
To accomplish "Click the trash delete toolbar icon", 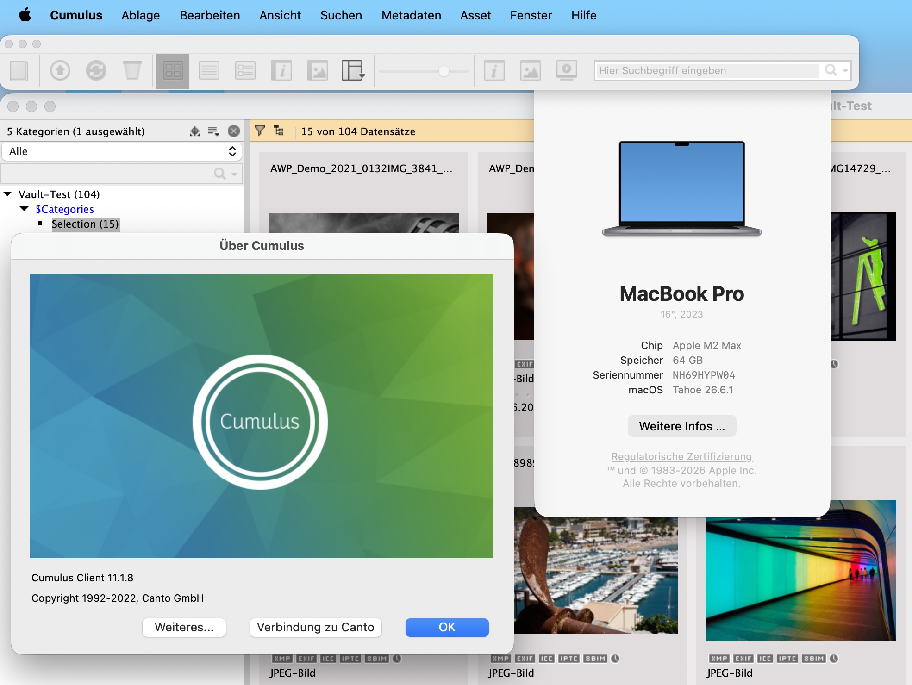I will click(x=132, y=71).
